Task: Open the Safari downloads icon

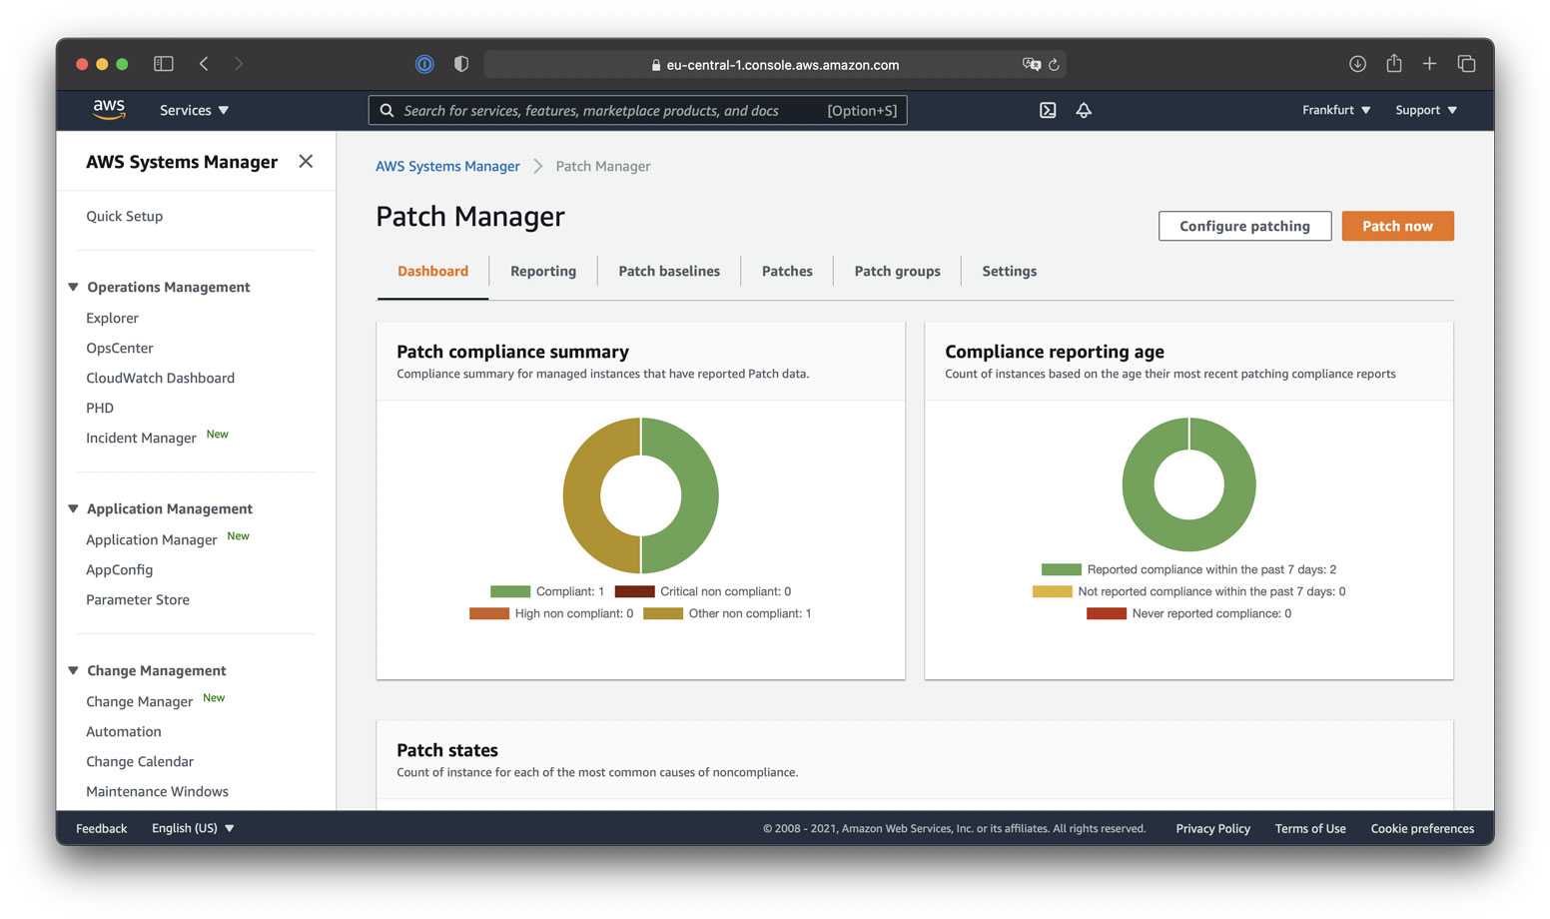Action: point(1357,63)
